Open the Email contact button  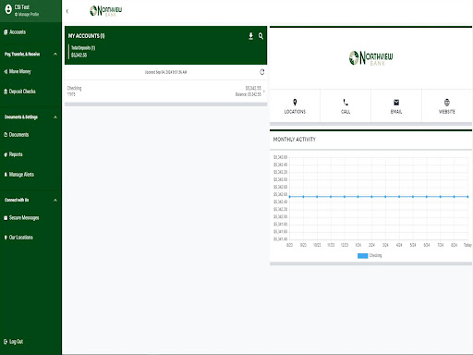point(396,106)
